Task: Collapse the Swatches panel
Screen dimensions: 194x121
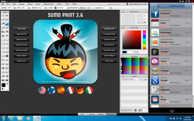Action: 123,57
